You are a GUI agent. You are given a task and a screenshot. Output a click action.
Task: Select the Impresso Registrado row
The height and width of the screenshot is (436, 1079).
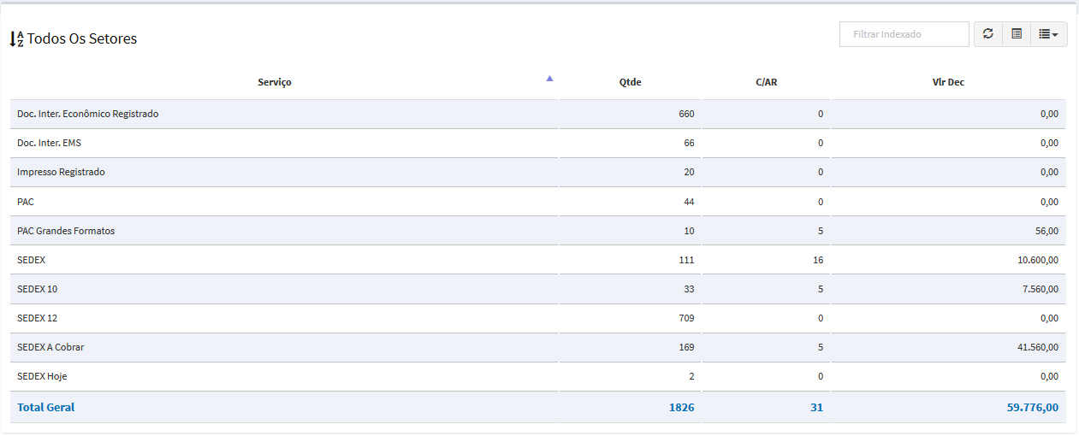tap(537, 172)
